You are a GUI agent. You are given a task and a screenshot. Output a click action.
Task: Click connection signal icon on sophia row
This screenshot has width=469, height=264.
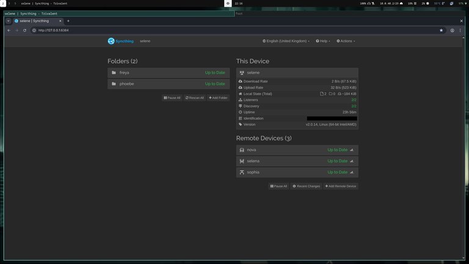[x=352, y=172]
